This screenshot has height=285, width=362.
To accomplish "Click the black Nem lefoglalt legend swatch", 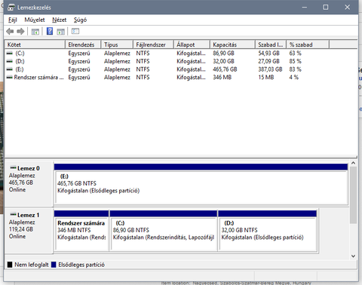I will tap(10, 265).
